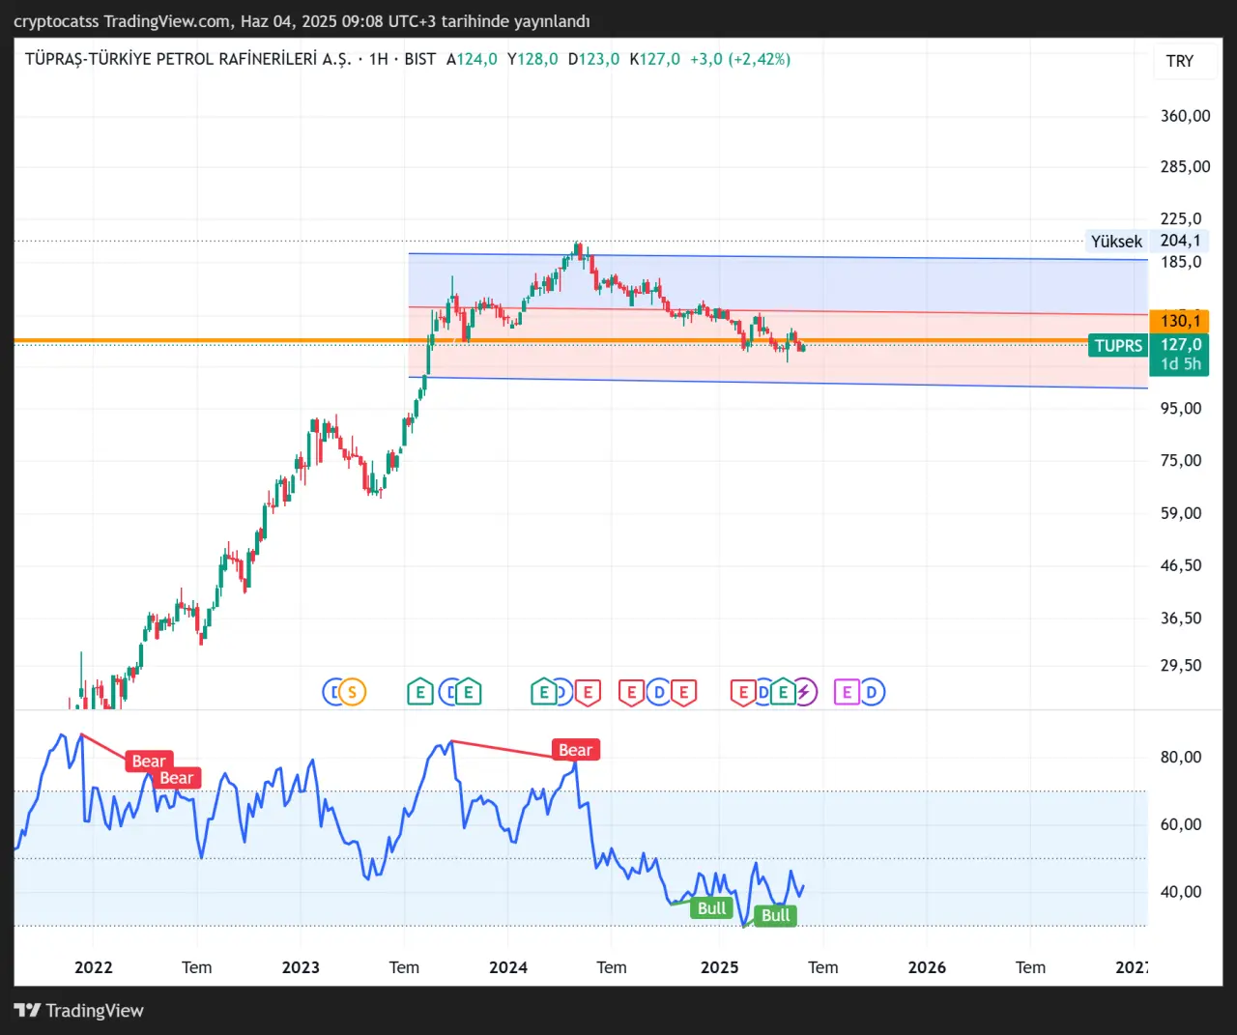Image resolution: width=1237 pixels, height=1035 pixels.
Task: Click the 2026 label on time axis
Action: pyautogui.click(x=927, y=967)
